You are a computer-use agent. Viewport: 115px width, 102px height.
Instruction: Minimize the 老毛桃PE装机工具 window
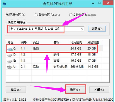click(93, 3)
